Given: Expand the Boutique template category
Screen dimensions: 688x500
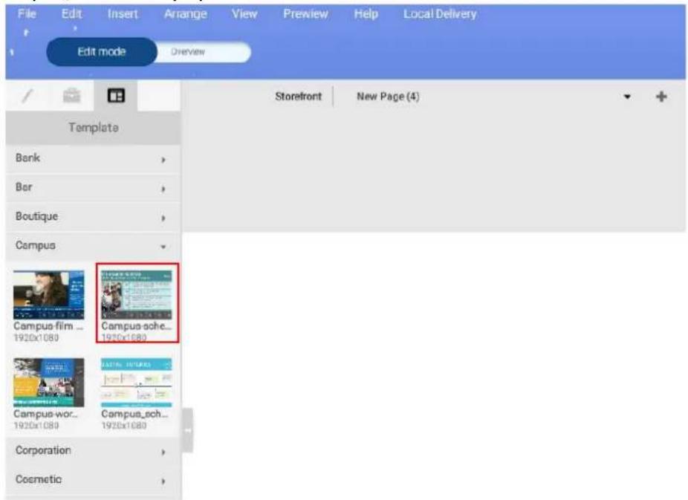Looking at the screenshot, I should pos(93,217).
